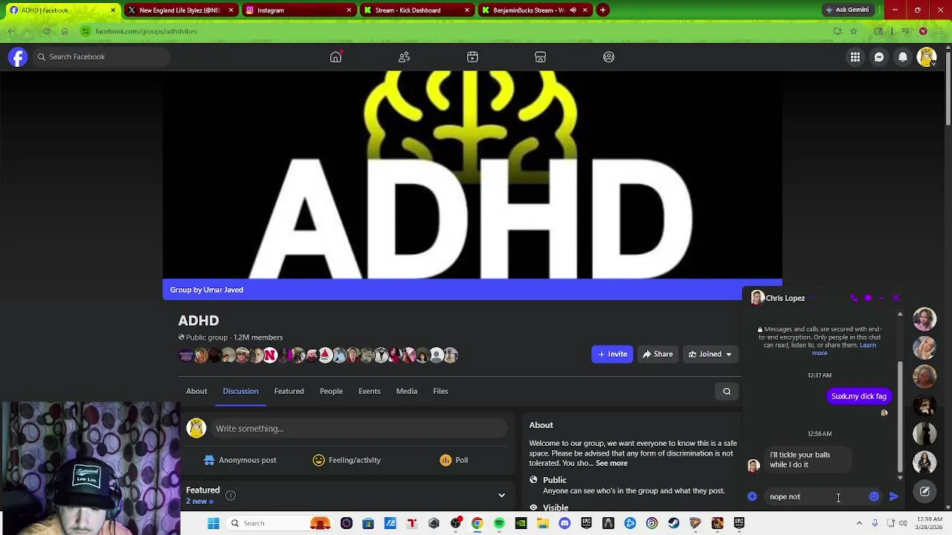Switch to the Discussion tab
Screen dimensions: 952x535
(240, 392)
